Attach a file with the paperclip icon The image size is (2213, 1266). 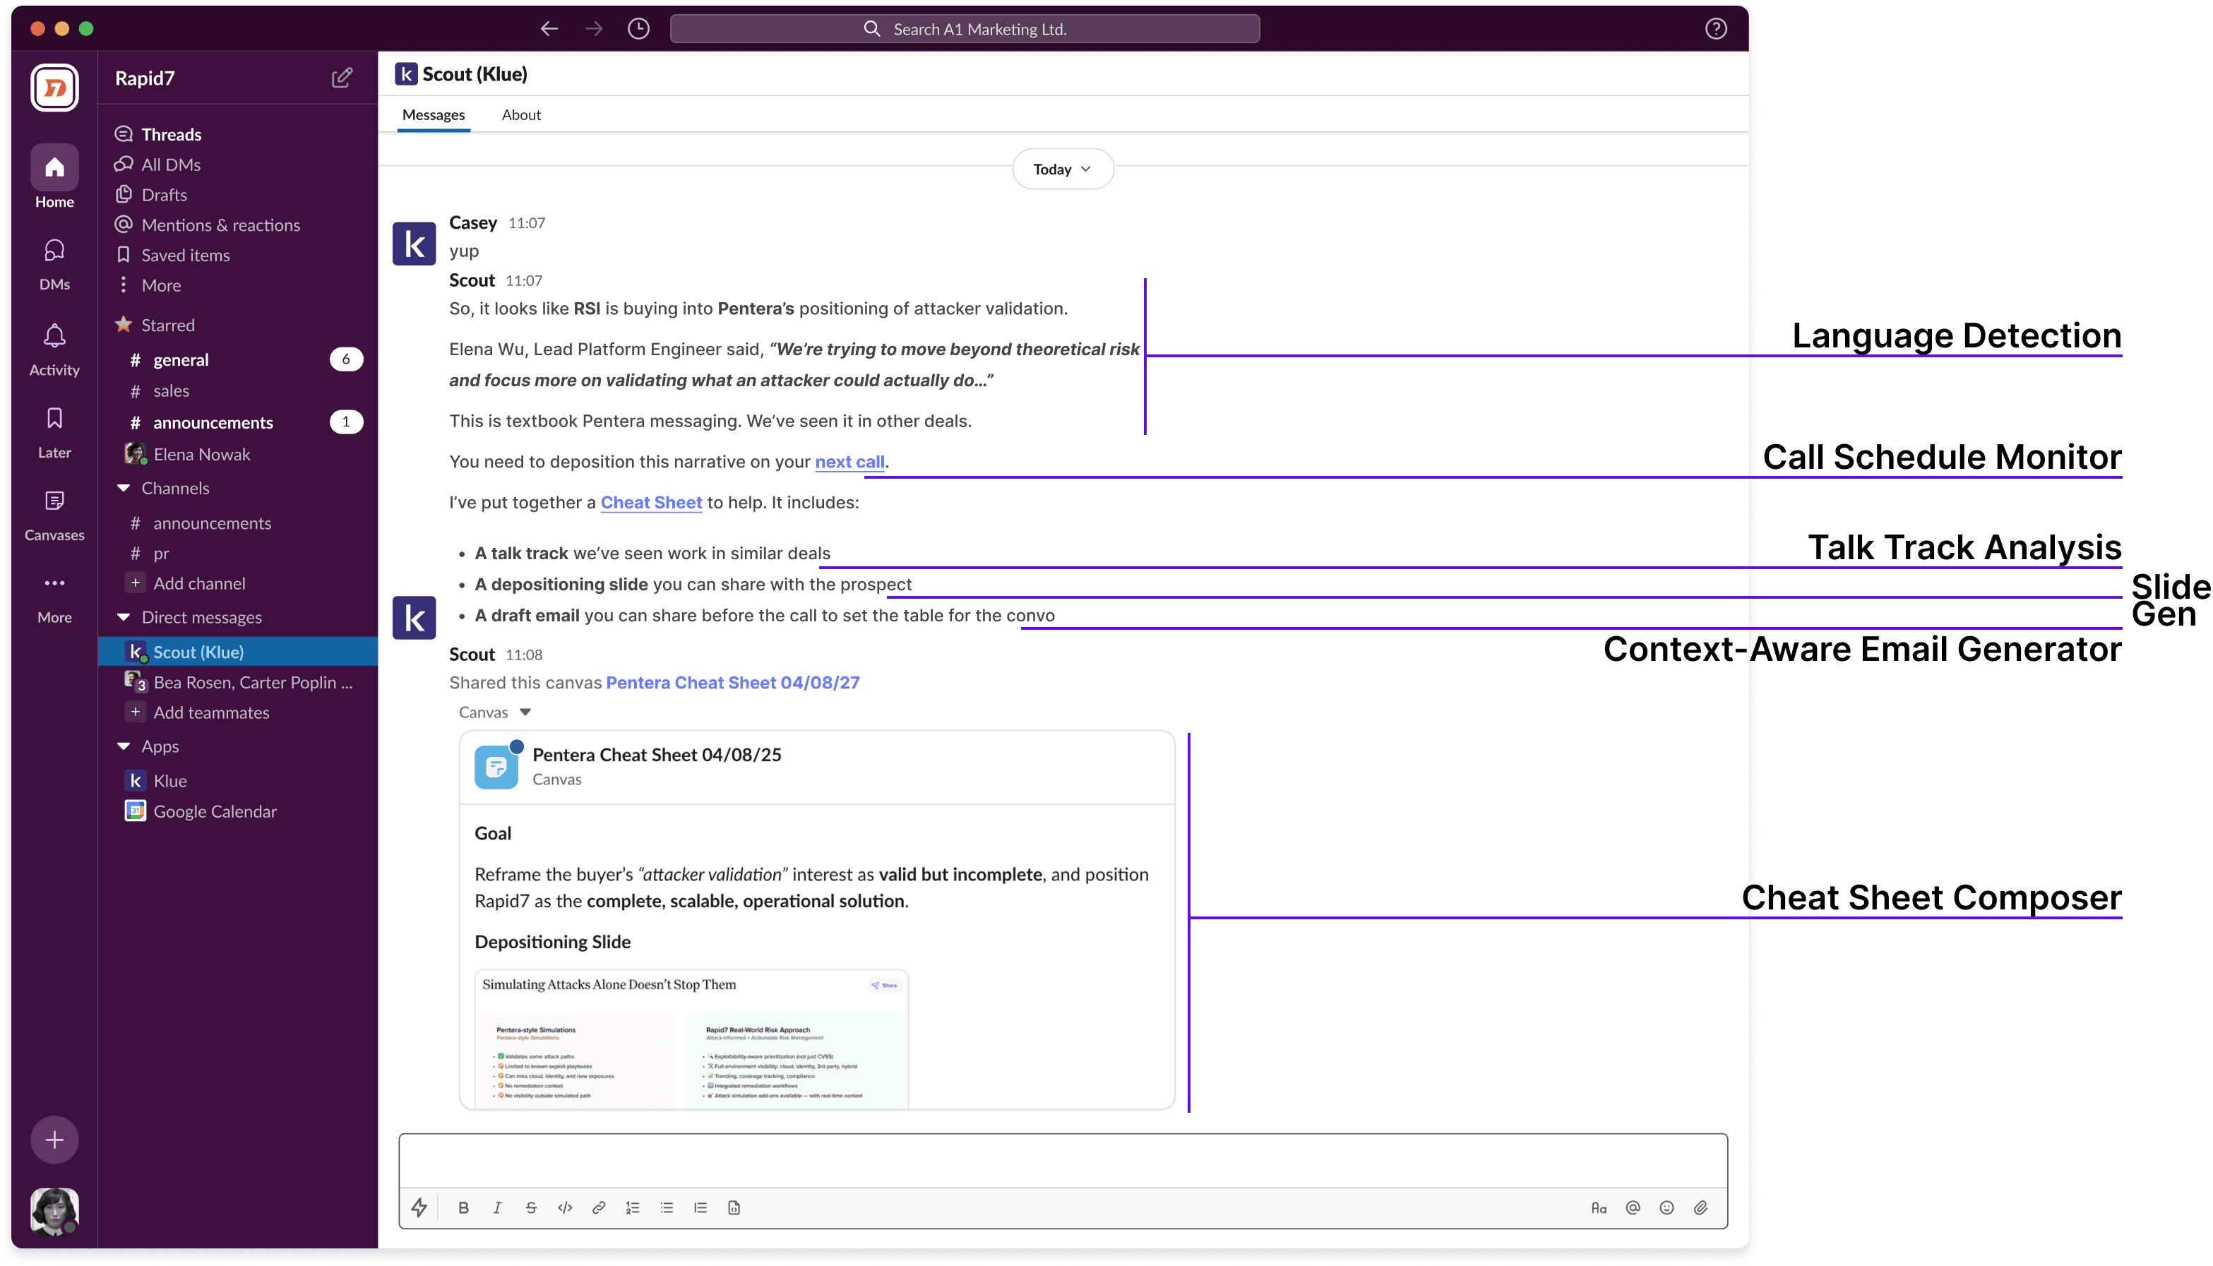click(1701, 1207)
